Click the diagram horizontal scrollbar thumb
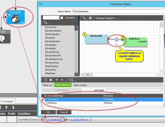The width and height of the screenshot is (165, 127). click(88, 75)
